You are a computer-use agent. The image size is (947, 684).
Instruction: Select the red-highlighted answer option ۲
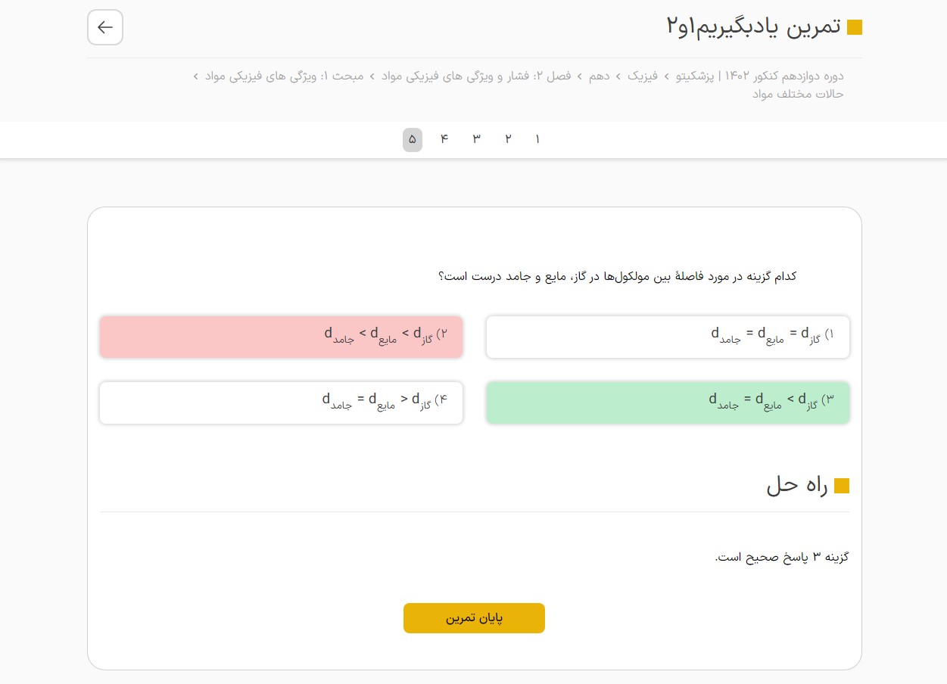pos(281,337)
